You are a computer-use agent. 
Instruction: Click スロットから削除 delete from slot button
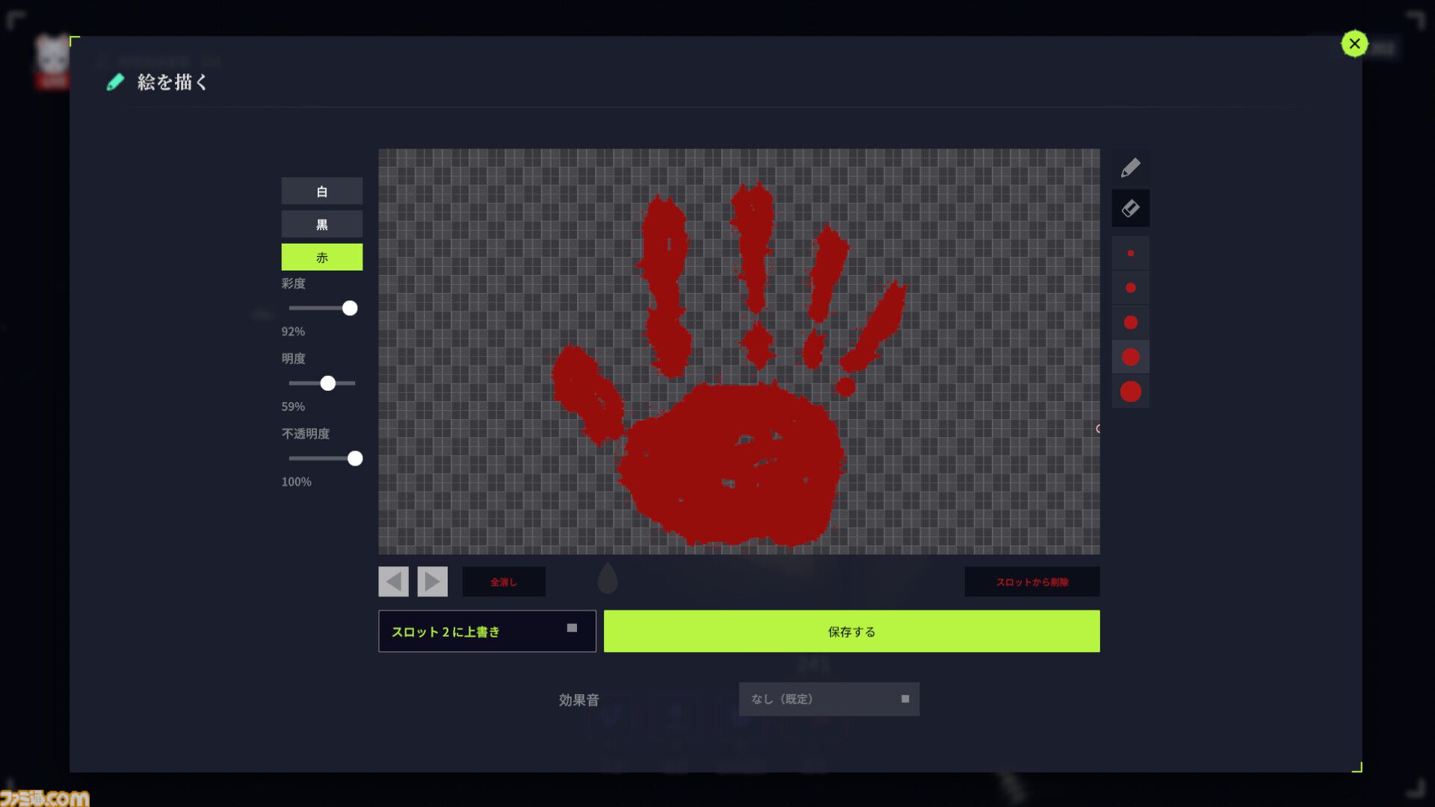1031,581
